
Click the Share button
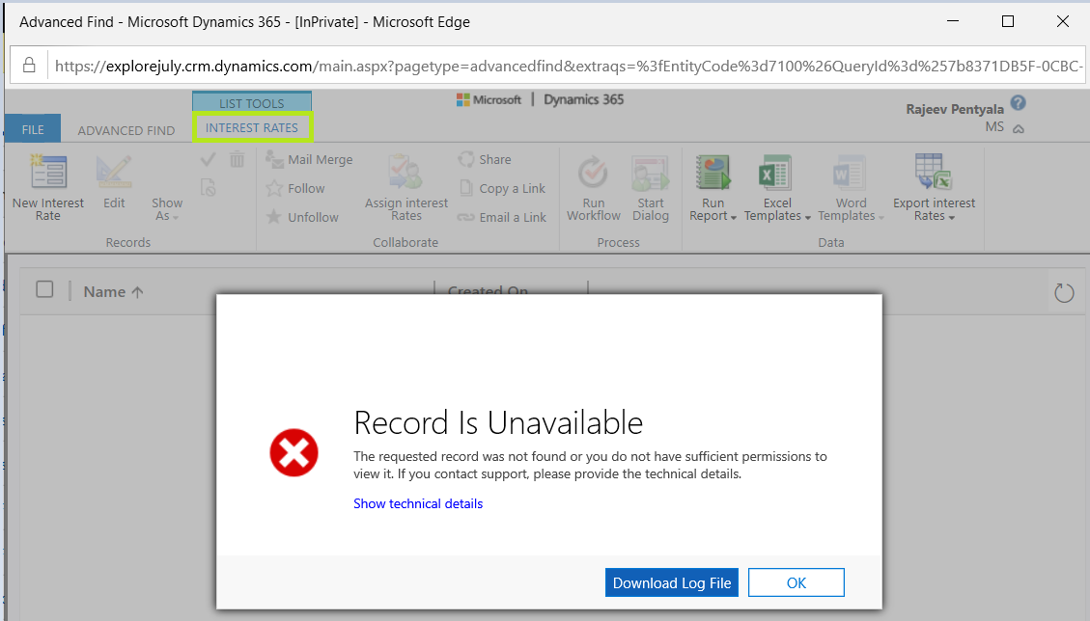coord(485,159)
